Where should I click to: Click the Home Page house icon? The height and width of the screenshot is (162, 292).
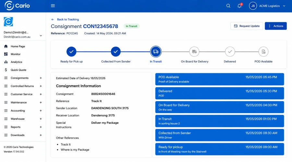pos(6,46)
